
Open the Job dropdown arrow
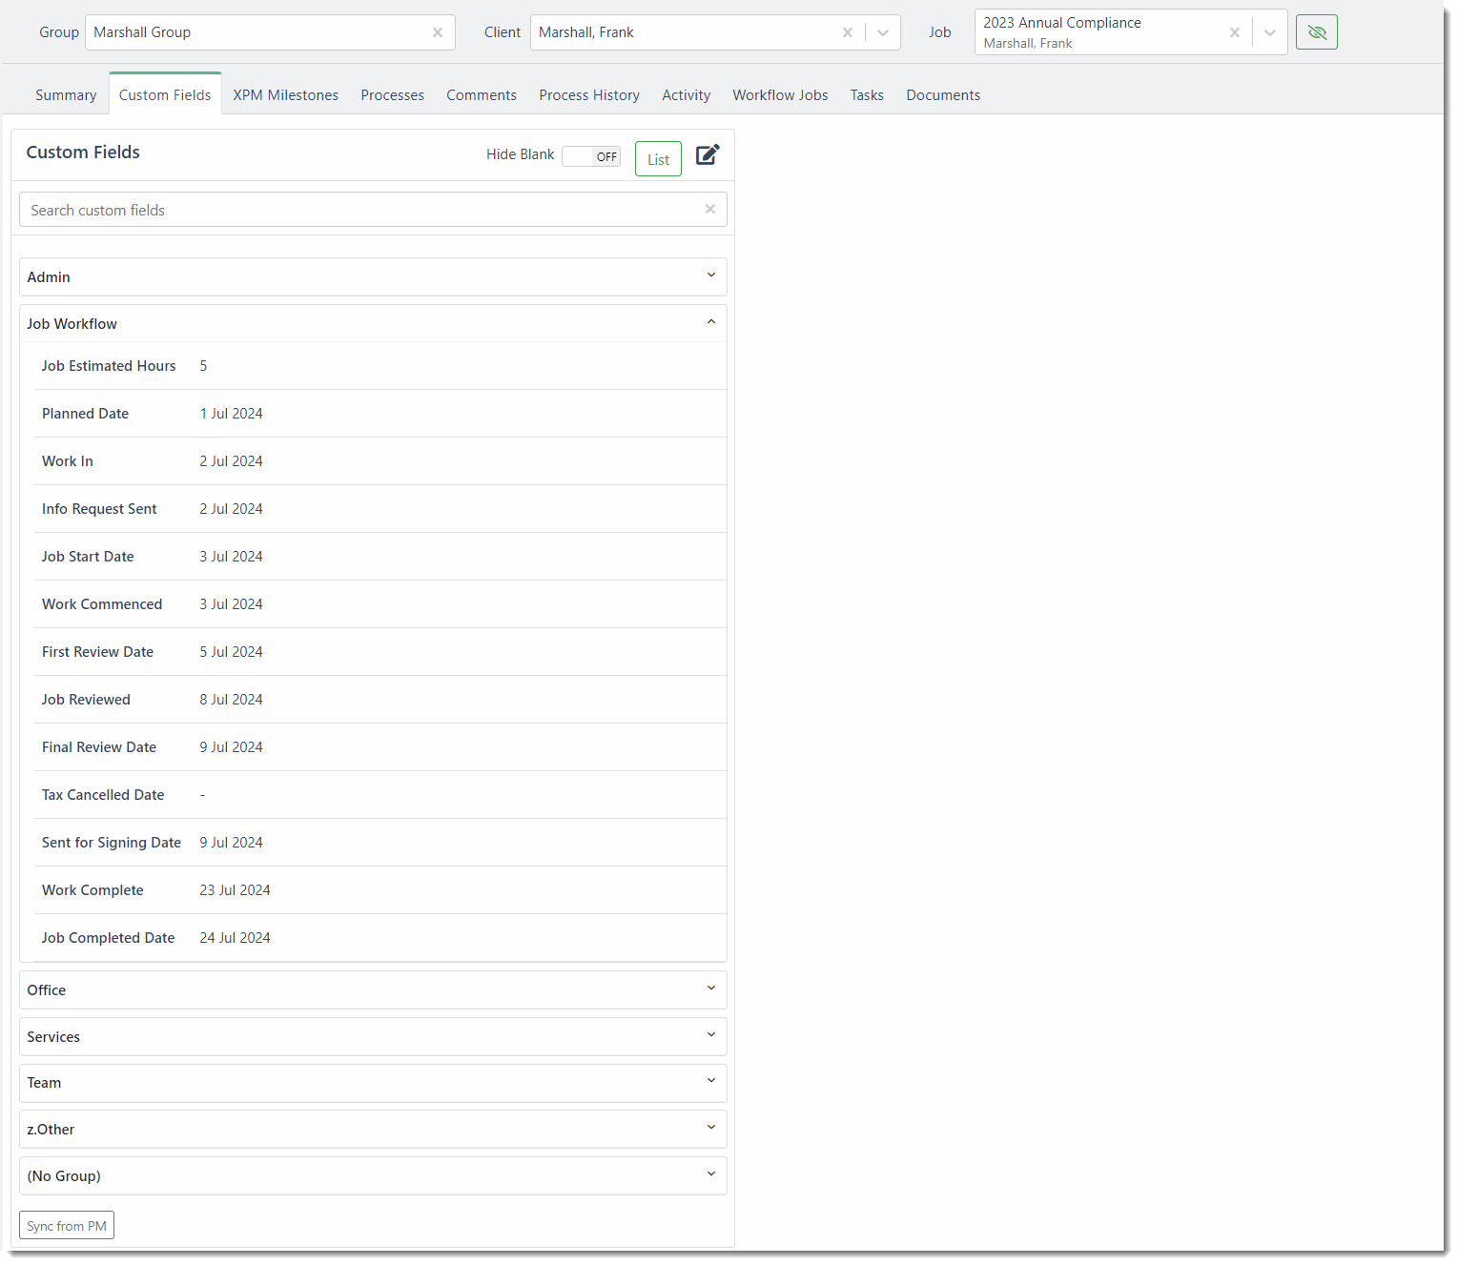coord(1270,32)
